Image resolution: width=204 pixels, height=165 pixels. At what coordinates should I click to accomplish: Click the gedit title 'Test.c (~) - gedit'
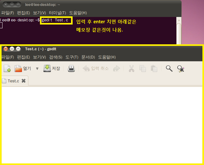[41, 49]
